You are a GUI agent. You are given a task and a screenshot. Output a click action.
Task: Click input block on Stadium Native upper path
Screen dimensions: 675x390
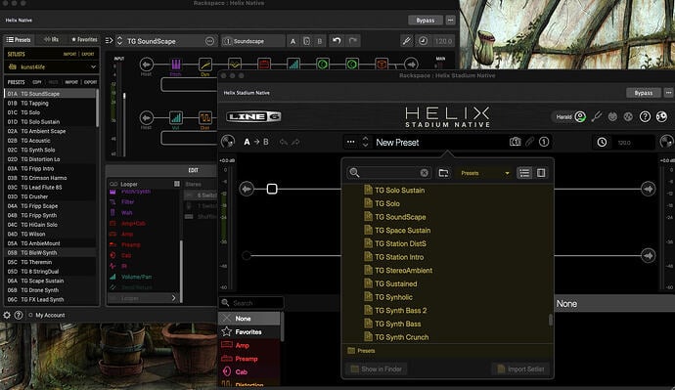[x=247, y=189]
